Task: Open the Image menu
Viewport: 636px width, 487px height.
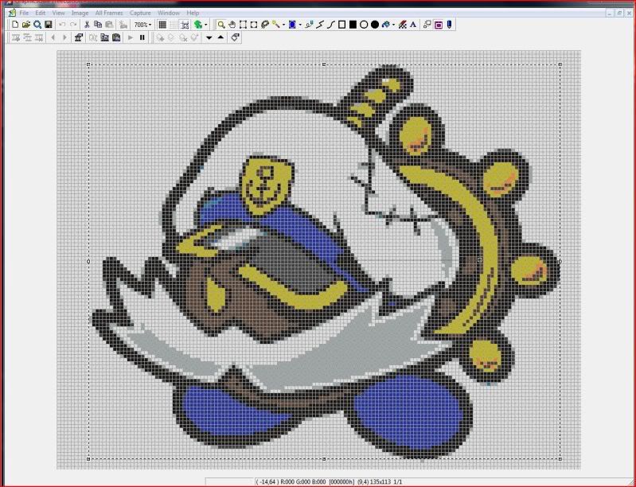Action: coord(80,13)
